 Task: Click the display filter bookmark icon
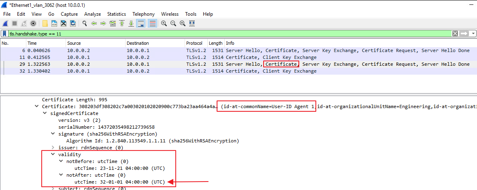point(5,33)
